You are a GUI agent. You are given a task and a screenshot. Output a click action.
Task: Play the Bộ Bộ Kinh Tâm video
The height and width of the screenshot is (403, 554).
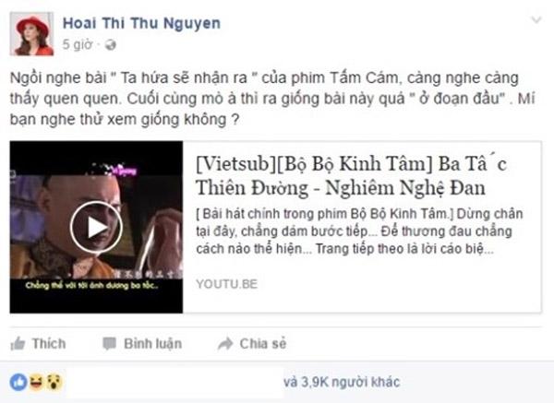pos(96,227)
